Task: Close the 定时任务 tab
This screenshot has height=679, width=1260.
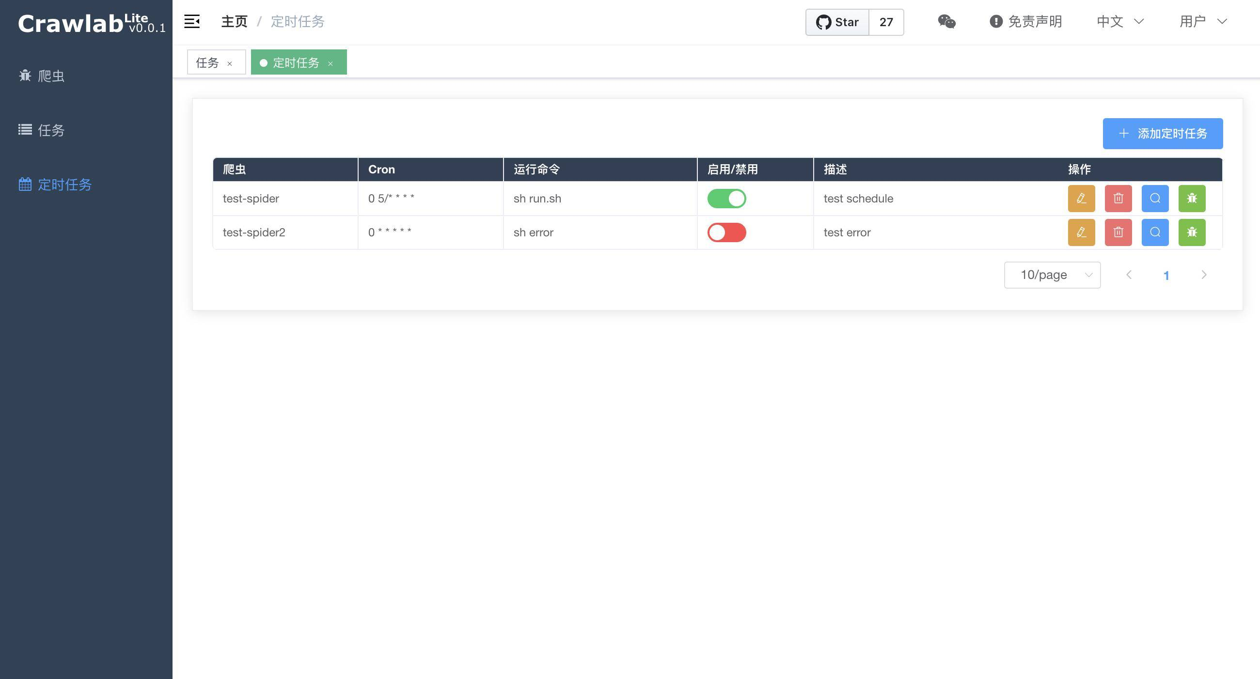Action: pos(331,63)
